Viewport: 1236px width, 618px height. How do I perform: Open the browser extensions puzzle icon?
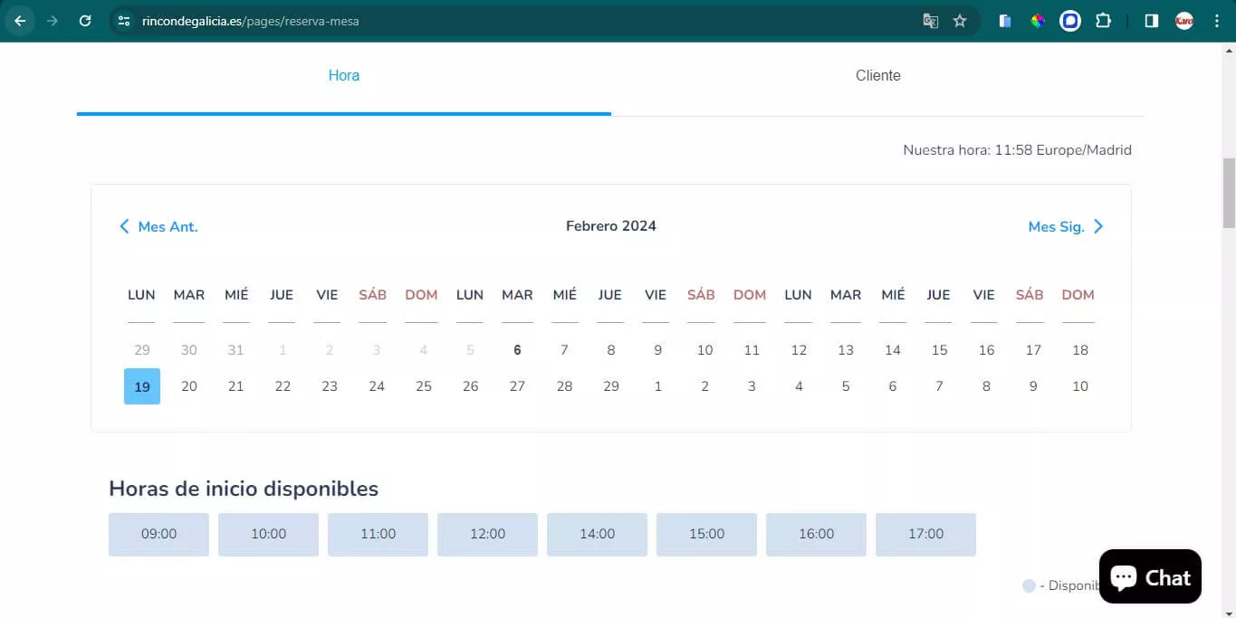[x=1103, y=21]
